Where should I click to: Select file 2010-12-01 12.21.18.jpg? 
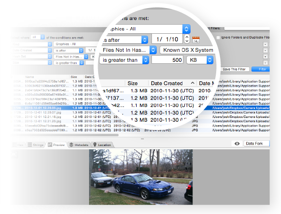[43, 117]
